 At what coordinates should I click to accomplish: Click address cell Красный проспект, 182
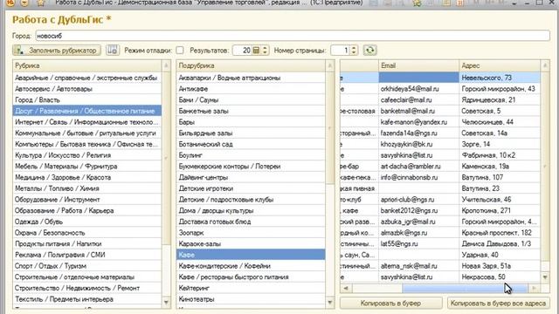point(500,233)
